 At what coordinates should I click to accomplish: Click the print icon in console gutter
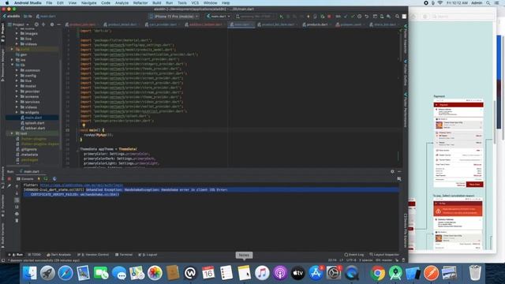(17, 214)
